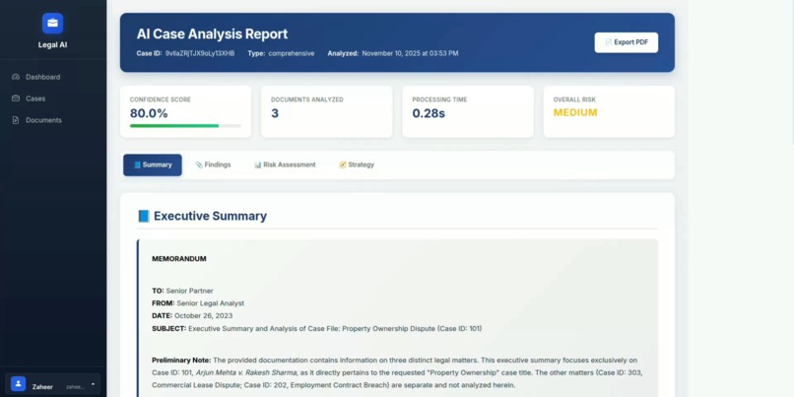Click the confidence score progress bar
794x397 pixels.
coord(185,125)
